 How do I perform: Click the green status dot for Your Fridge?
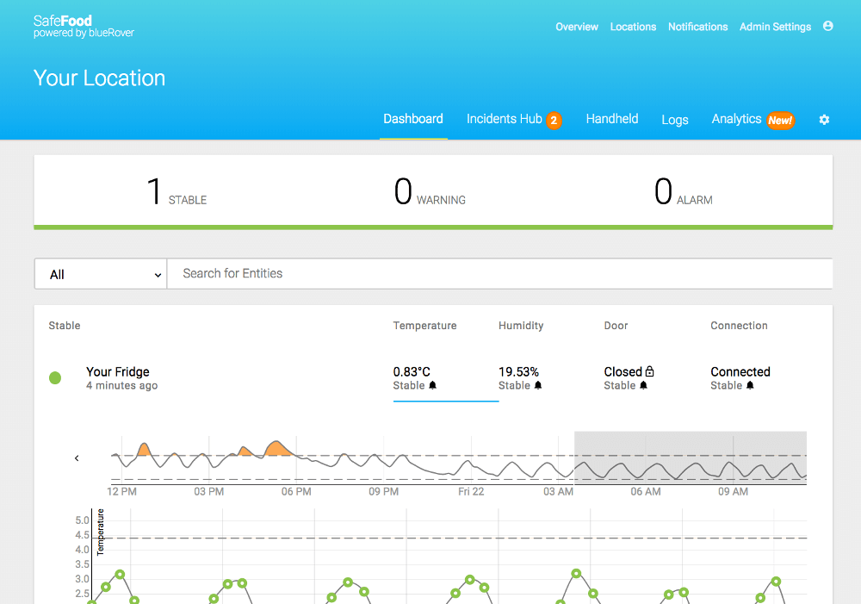[x=55, y=377]
